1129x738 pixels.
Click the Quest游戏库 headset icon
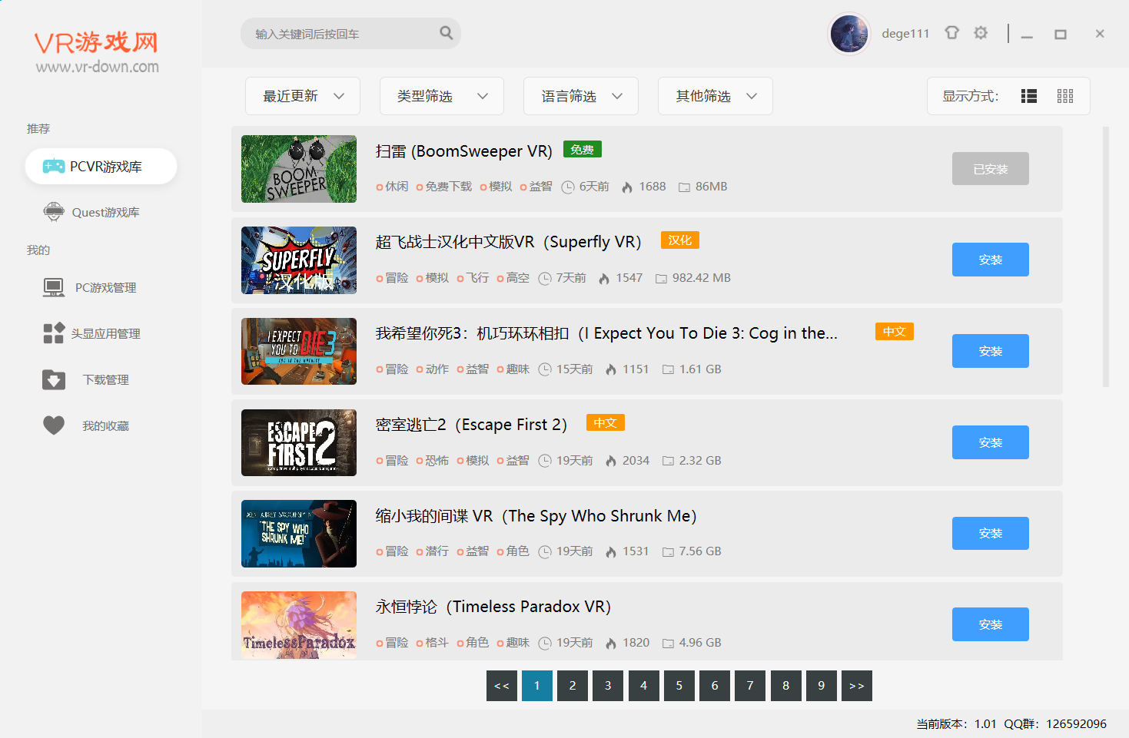tap(54, 212)
